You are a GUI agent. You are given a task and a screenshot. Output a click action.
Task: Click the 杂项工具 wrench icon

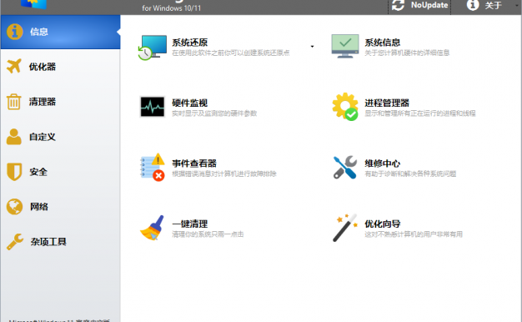tap(15, 241)
